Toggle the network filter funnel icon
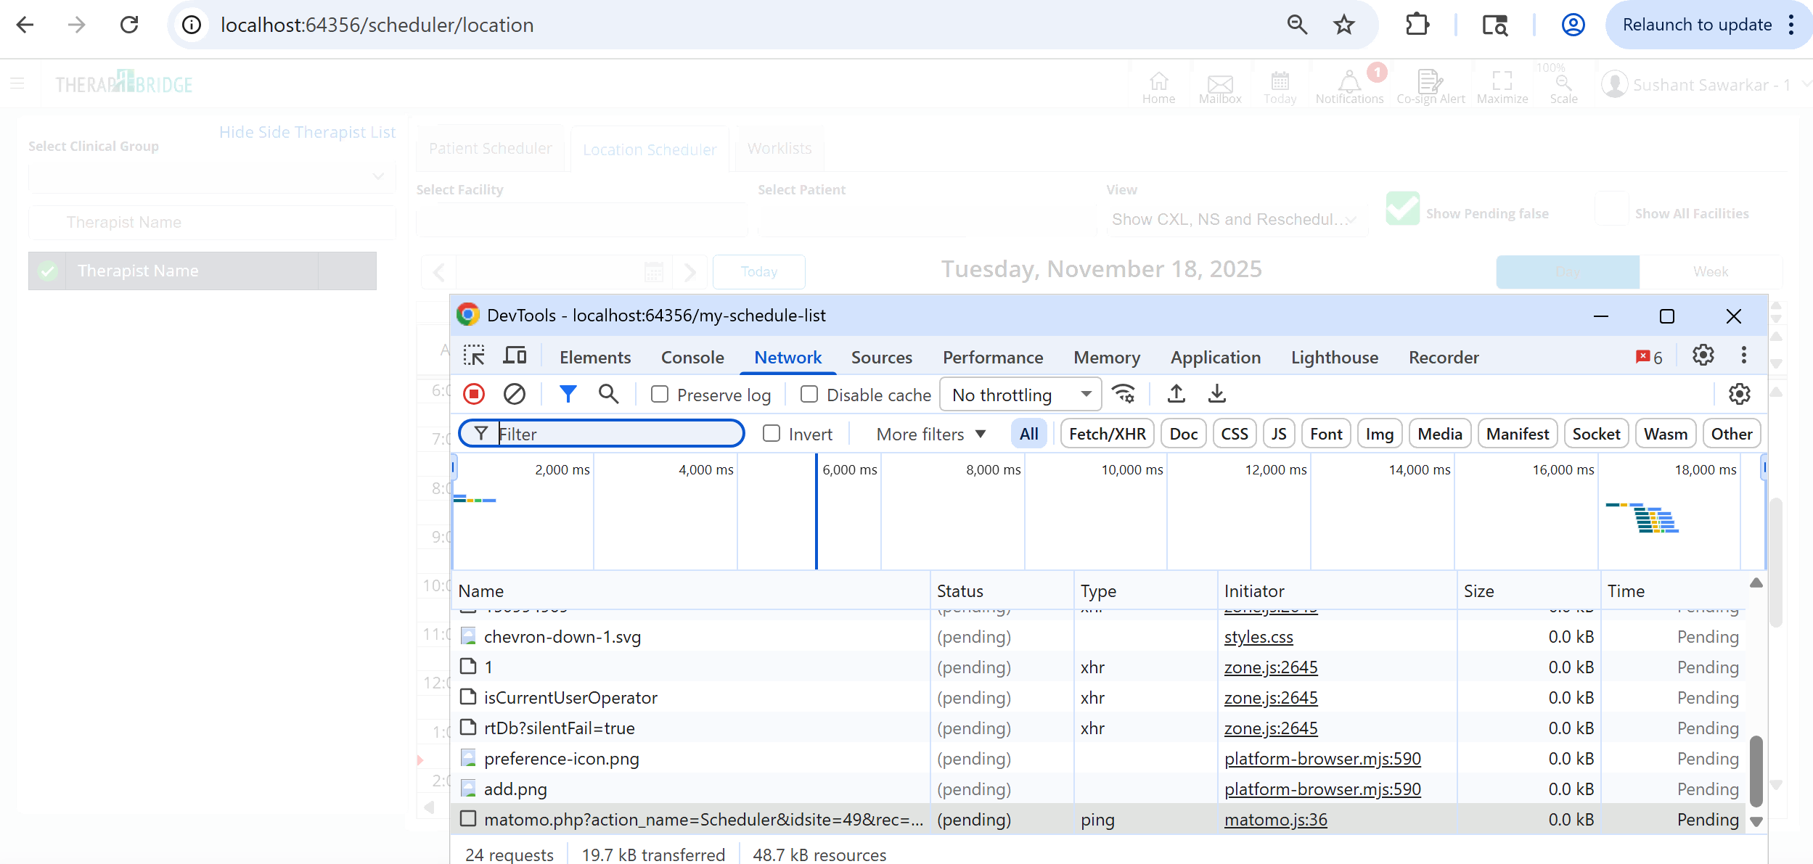 coord(568,394)
